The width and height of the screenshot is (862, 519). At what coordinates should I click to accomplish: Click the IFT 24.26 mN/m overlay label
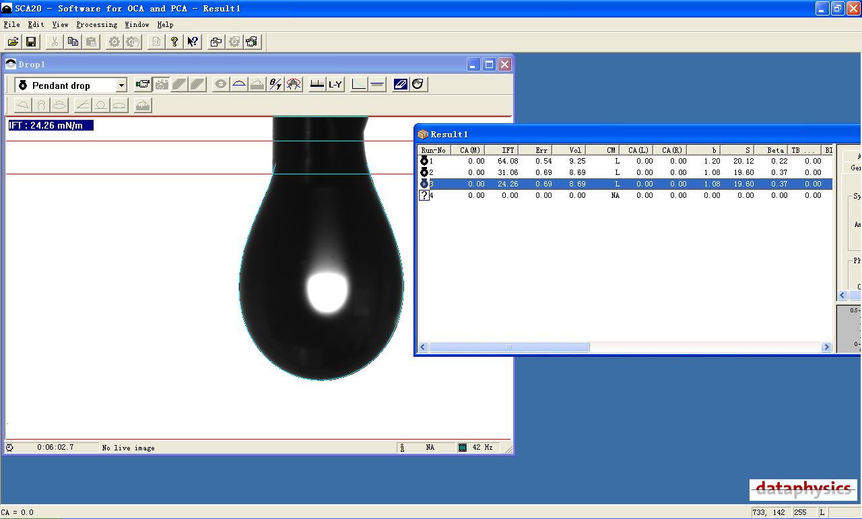[x=51, y=125]
